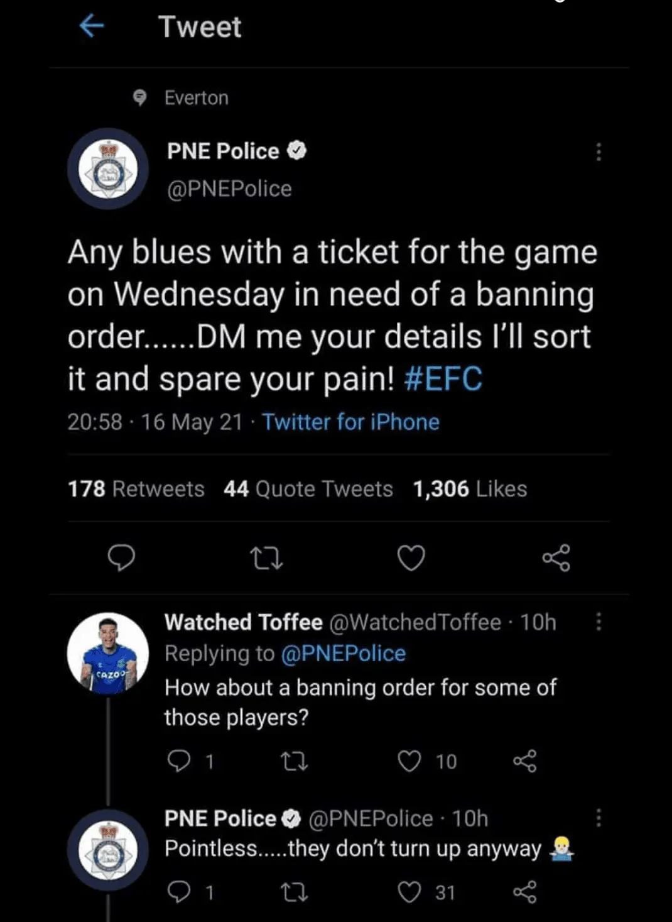Open more options on Watched Toffee reply

pyautogui.click(x=599, y=622)
